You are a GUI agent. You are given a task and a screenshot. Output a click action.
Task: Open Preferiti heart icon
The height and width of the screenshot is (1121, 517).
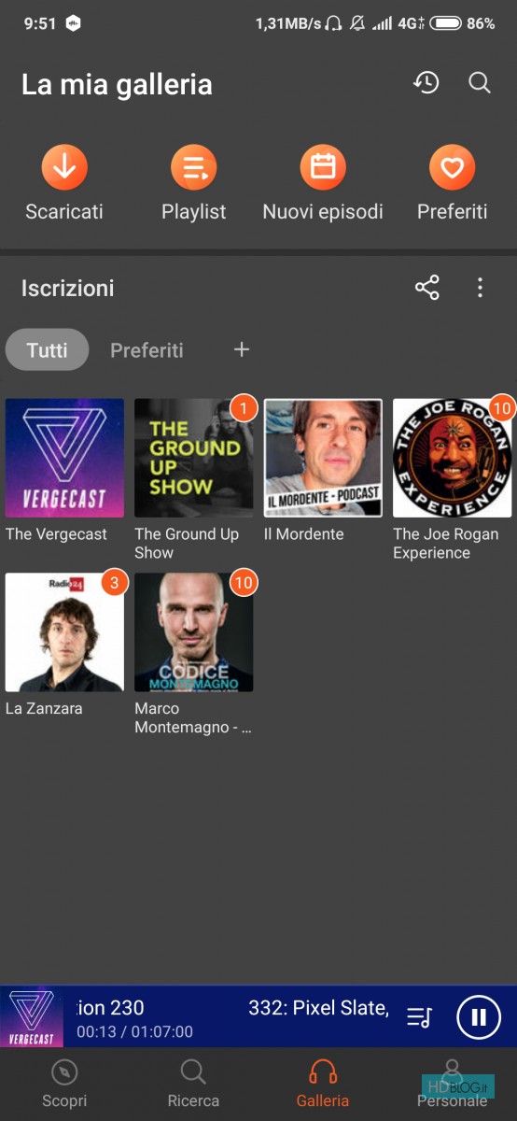(453, 168)
